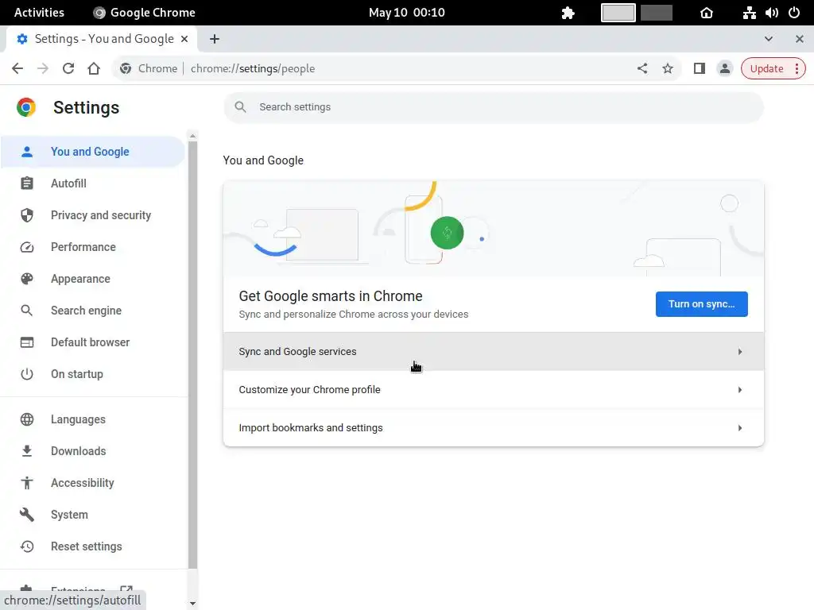Viewport: 814px width, 610px height.
Task: Click the Downloads arrow icon
Action: pos(27,451)
